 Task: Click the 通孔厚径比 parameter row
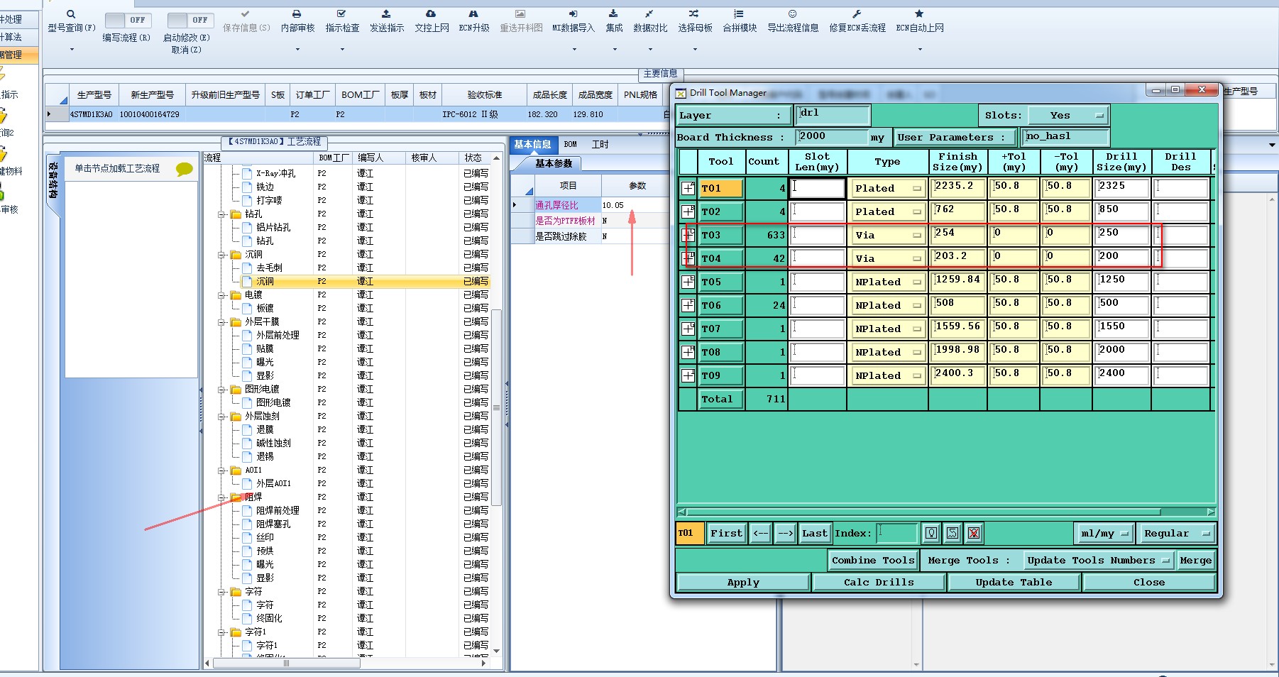click(x=591, y=205)
